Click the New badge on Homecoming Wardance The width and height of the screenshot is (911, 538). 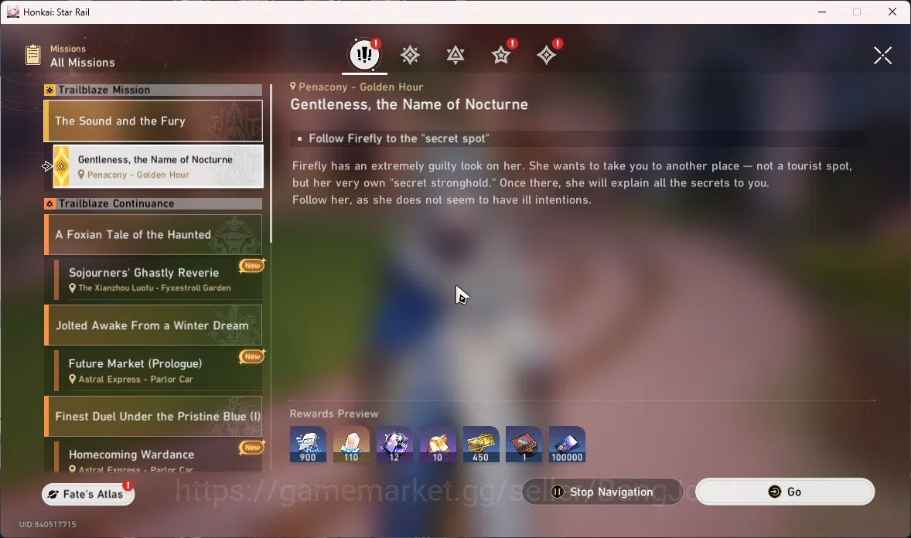click(x=252, y=447)
